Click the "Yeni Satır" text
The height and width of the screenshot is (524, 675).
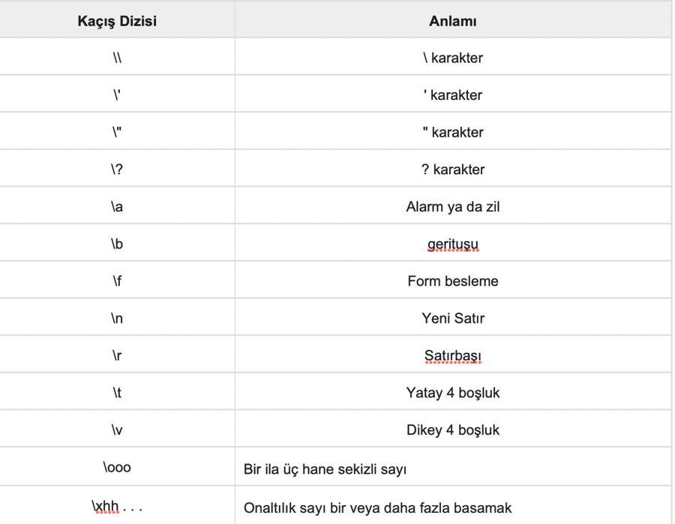pyautogui.click(x=452, y=318)
